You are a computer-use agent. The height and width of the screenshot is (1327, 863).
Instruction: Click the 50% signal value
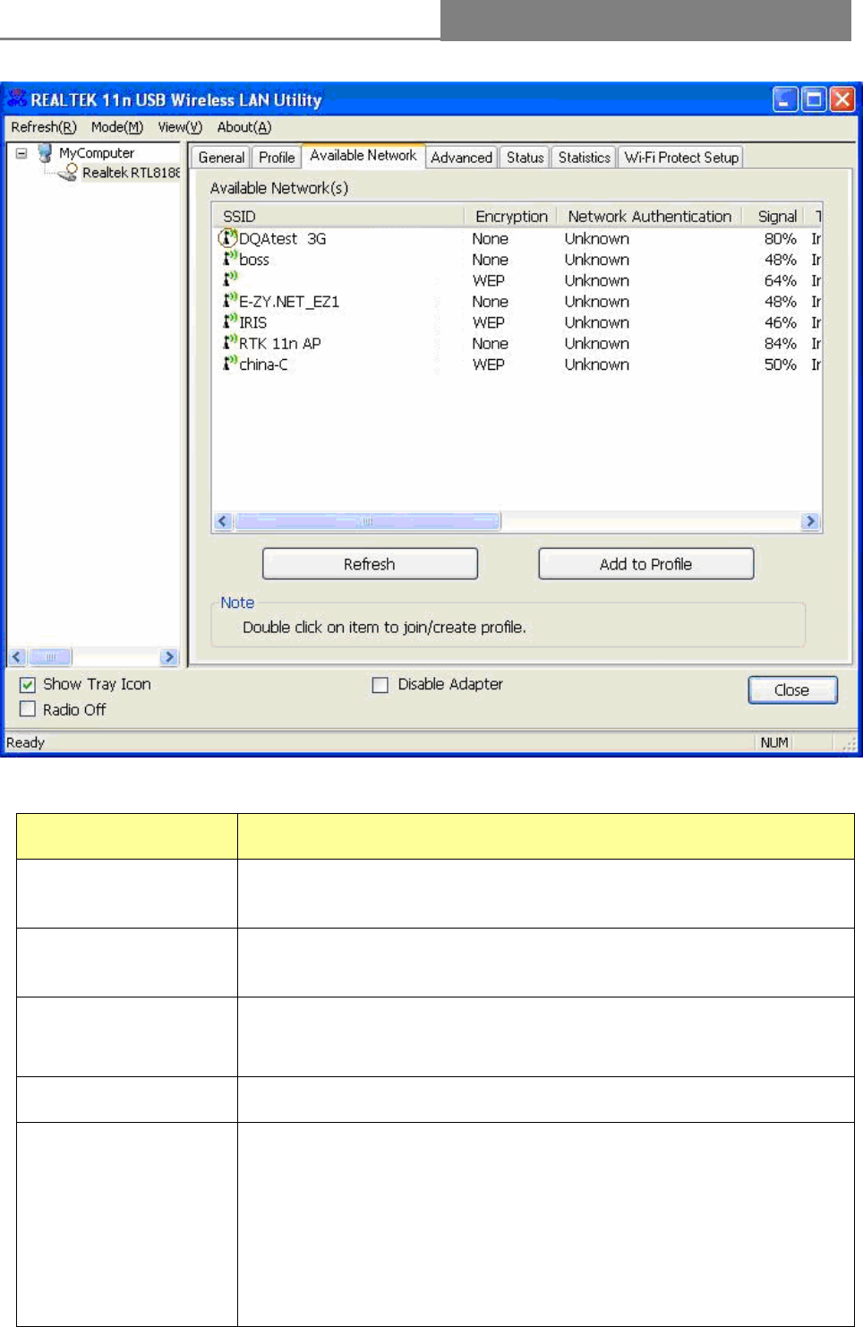[x=780, y=364]
